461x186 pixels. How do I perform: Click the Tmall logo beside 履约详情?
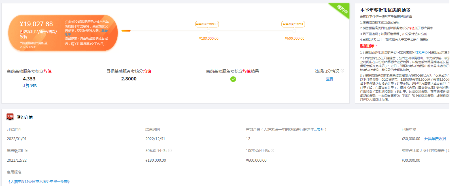tap(10, 117)
